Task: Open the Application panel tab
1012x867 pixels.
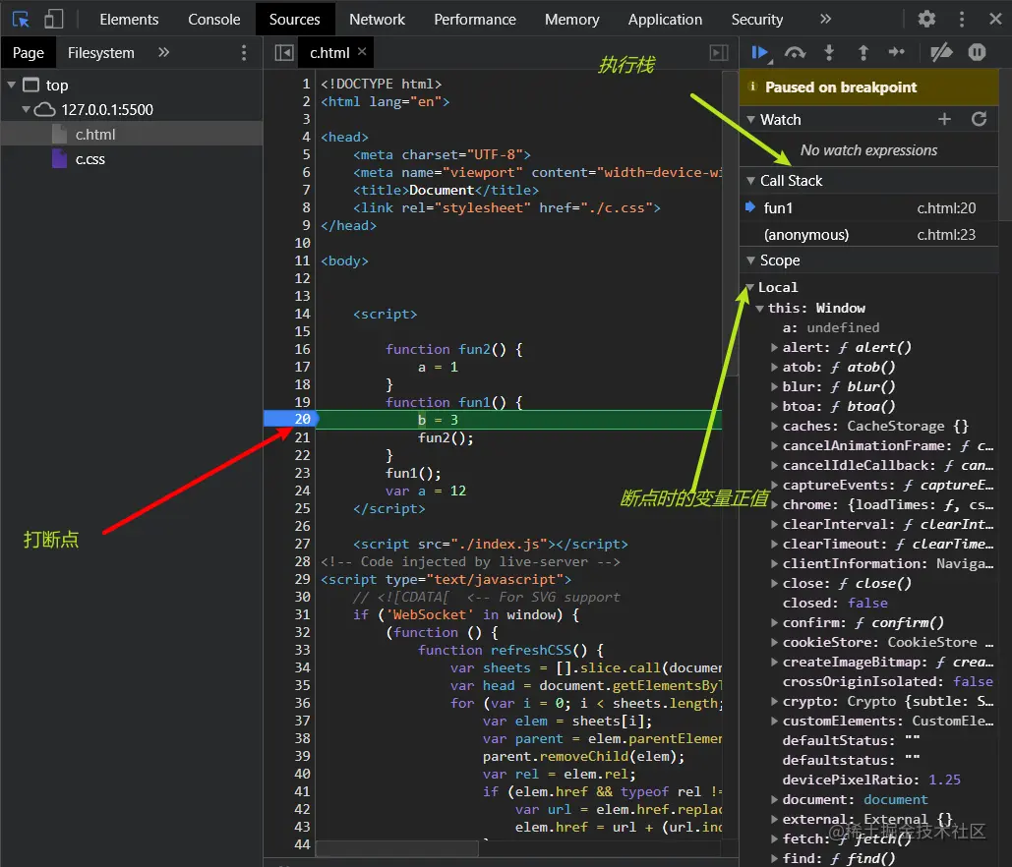Action: 665,20
